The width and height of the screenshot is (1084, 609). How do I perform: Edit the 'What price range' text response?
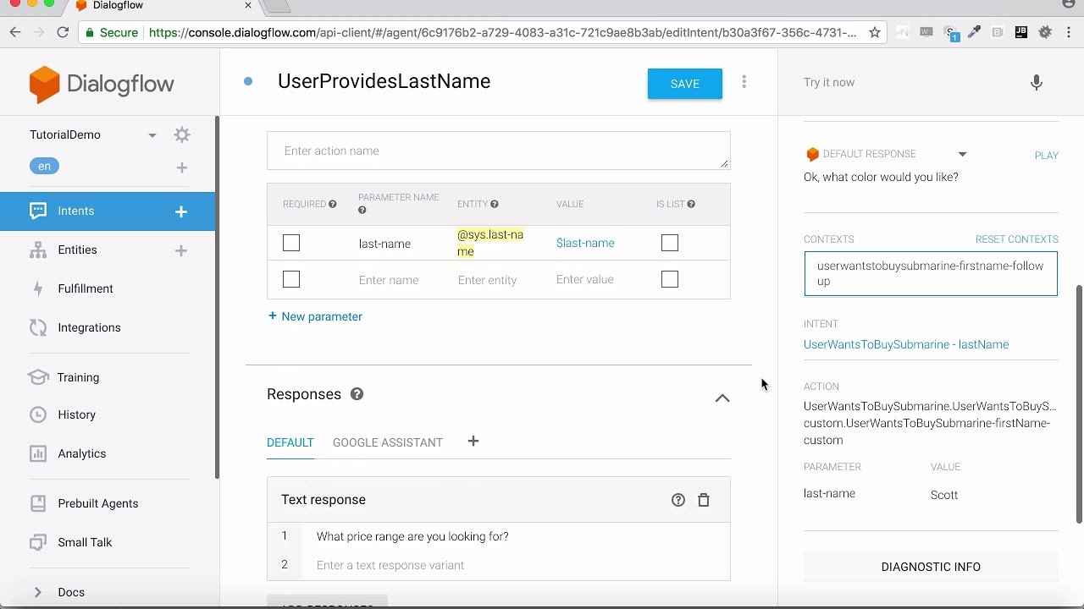[x=515, y=536]
